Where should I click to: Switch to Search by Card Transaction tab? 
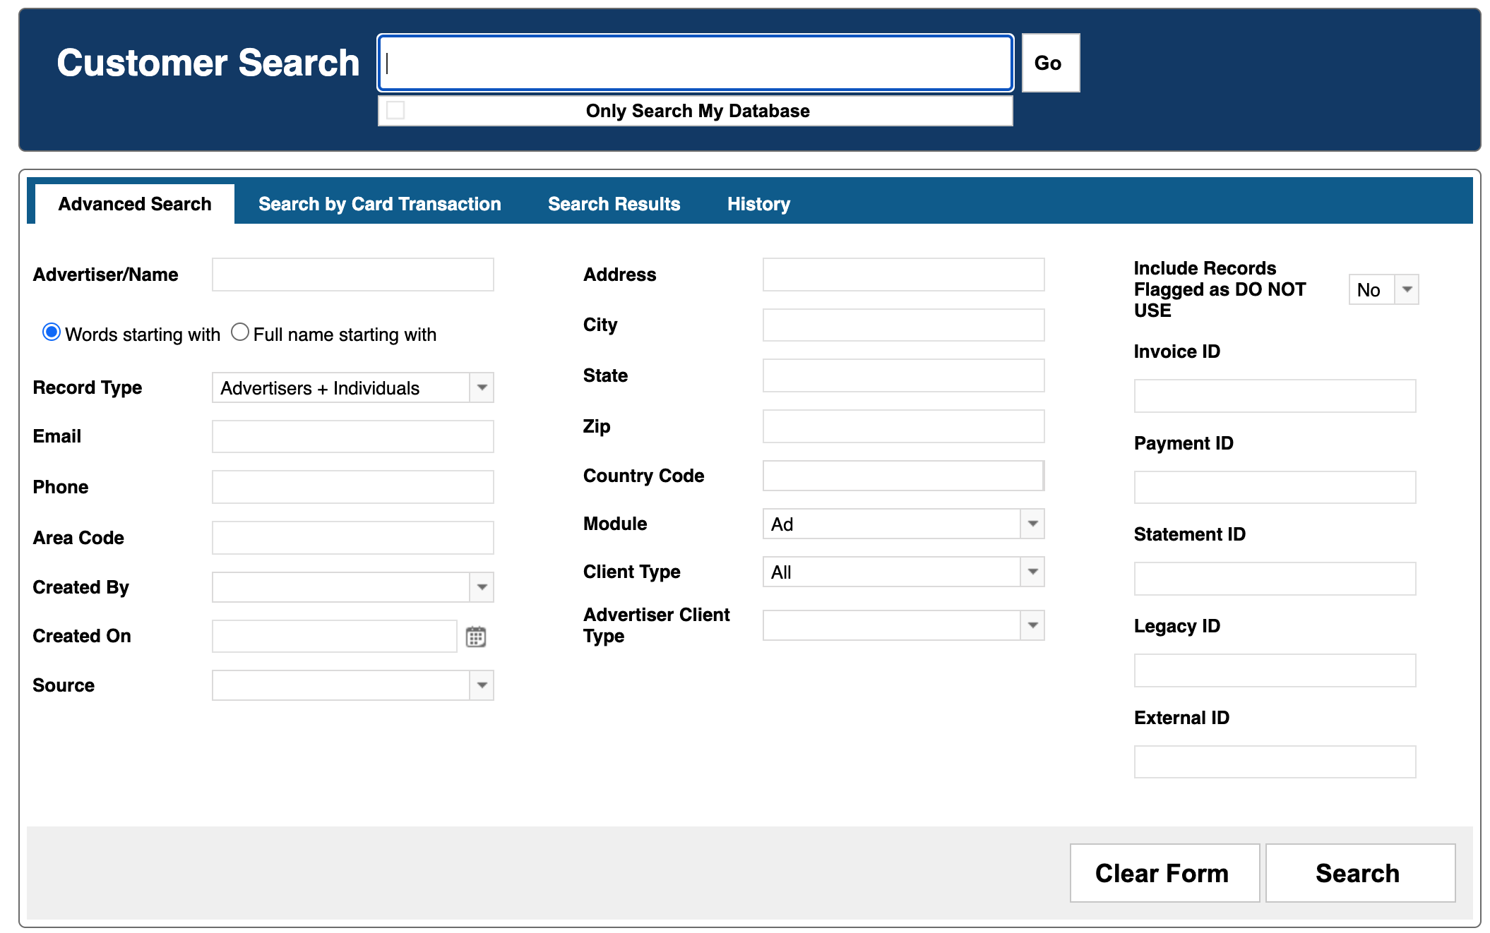[x=379, y=204]
